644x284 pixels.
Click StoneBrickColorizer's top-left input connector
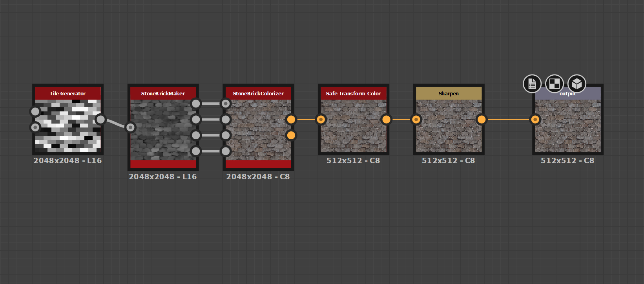click(x=226, y=104)
